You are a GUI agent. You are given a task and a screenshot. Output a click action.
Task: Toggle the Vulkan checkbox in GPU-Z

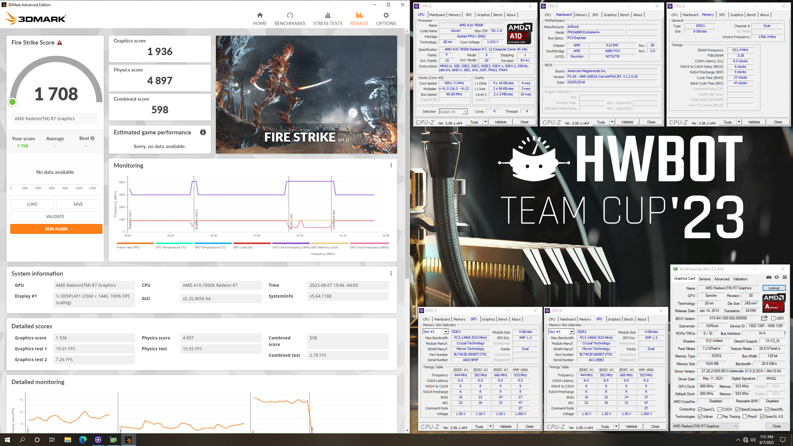pos(700,417)
